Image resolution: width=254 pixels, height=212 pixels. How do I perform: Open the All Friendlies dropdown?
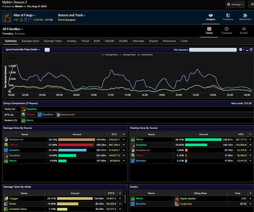pos(13,29)
